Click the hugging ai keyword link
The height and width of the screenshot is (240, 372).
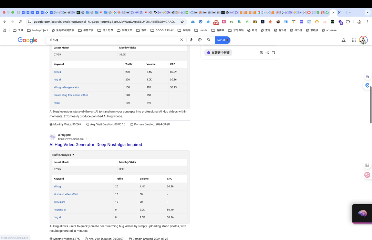(60, 210)
